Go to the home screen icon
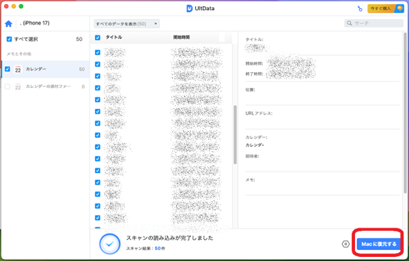 pyautogui.click(x=9, y=24)
